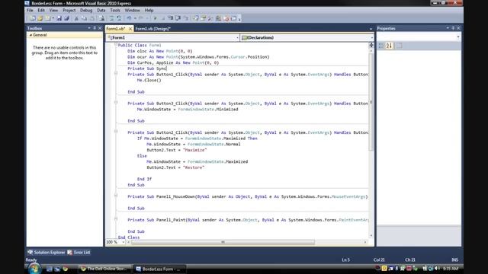The height and width of the screenshot is (274, 488).
Task: Comment out selected lines via toolbar icon
Action: (112, 18)
